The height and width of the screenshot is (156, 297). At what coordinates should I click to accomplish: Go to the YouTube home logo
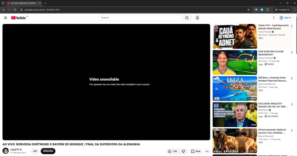coord(18,18)
